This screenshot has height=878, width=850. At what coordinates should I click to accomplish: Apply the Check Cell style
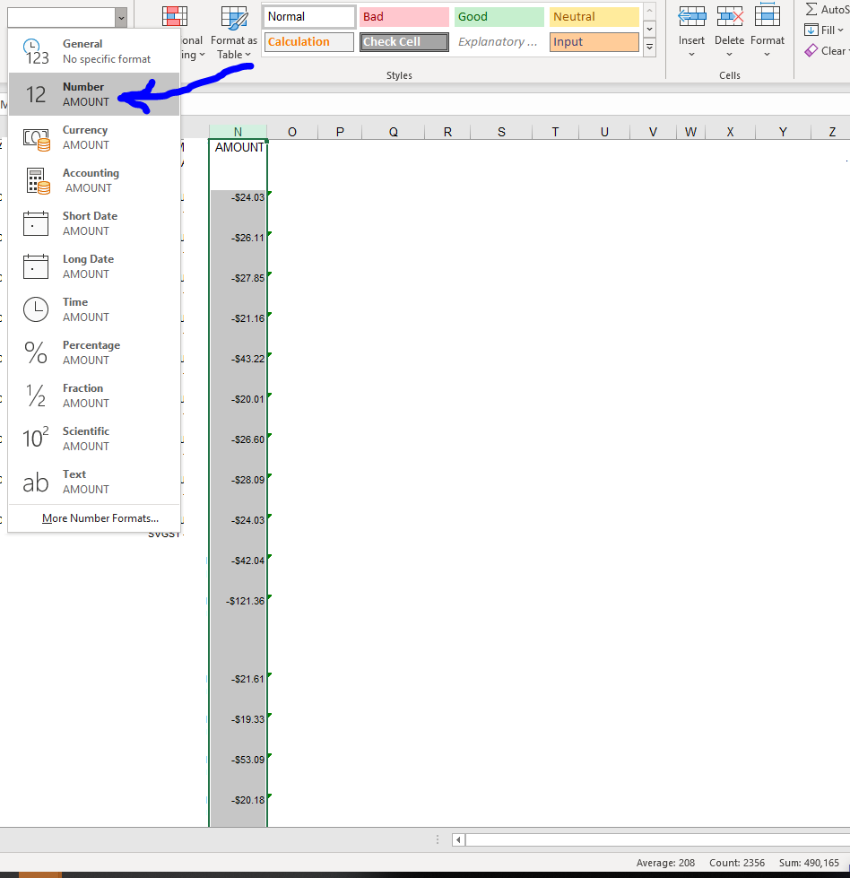[403, 41]
